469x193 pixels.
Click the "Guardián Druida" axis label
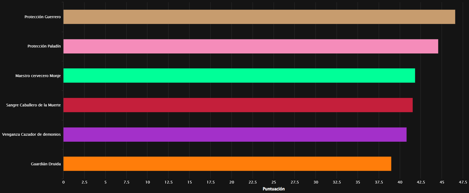[x=46, y=164]
